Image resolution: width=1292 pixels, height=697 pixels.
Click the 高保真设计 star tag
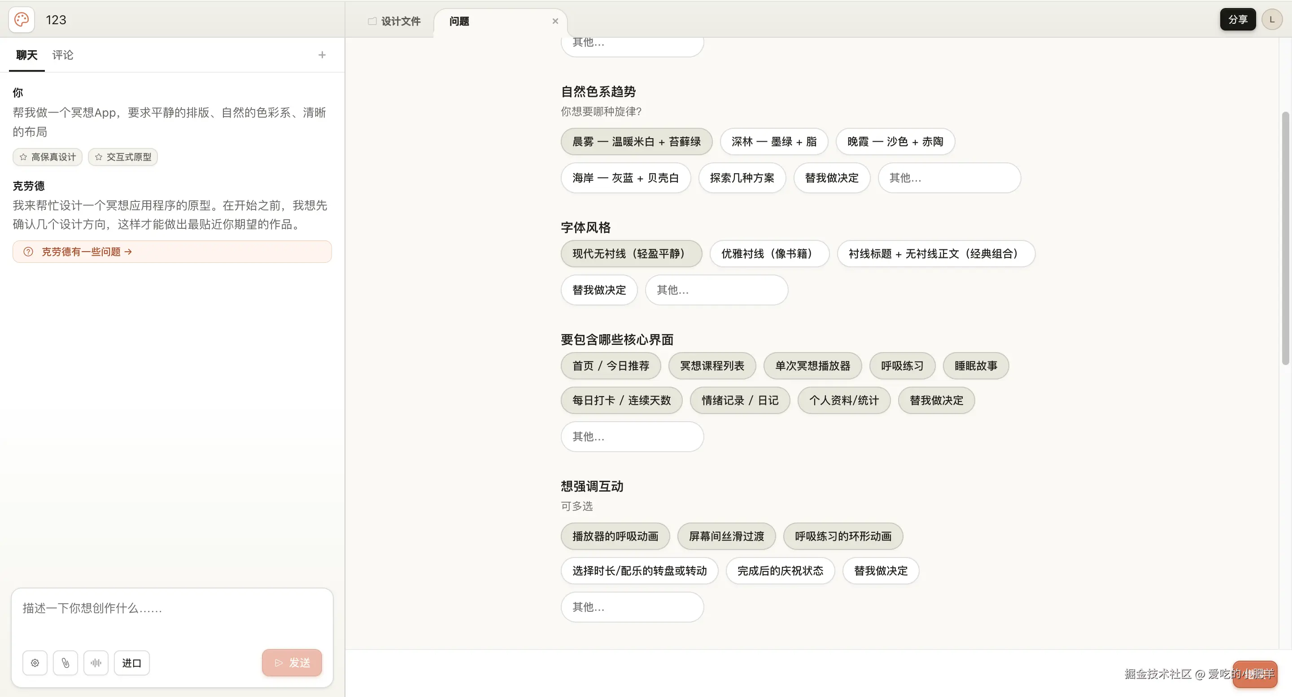48,157
